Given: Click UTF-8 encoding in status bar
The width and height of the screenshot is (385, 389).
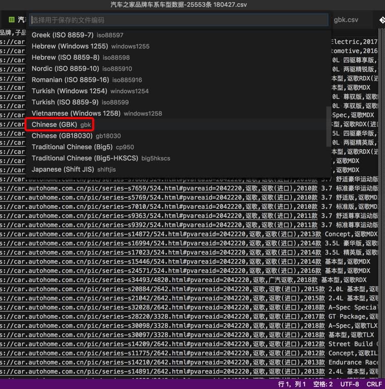Looking at the screenshot, I should pos(349,384).
